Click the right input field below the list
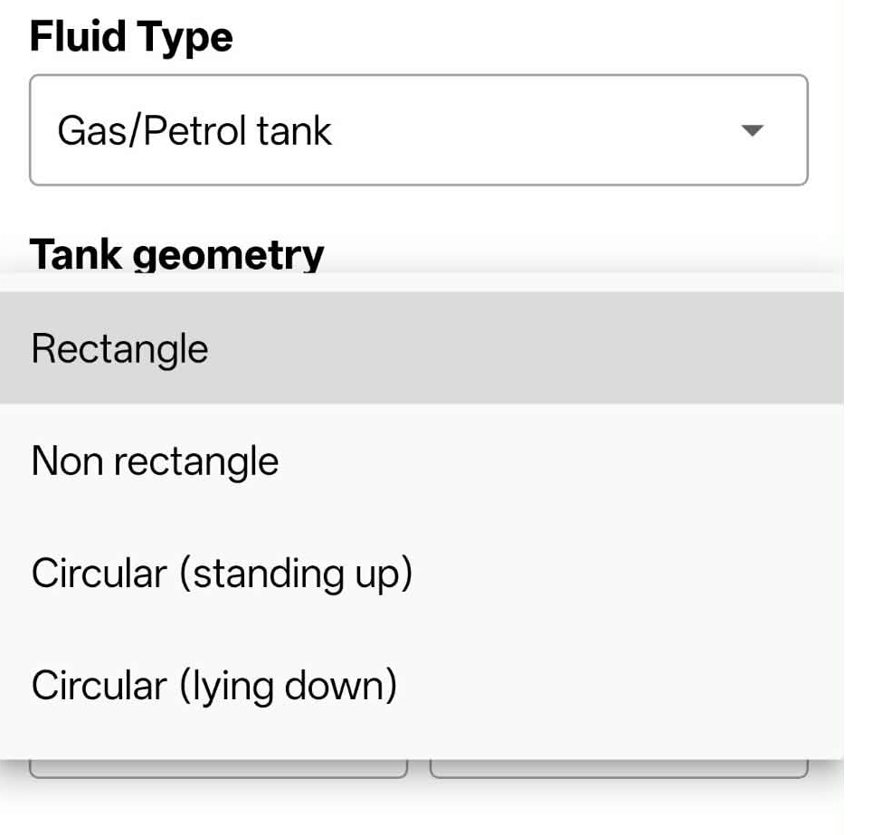 tap(619, 769)
